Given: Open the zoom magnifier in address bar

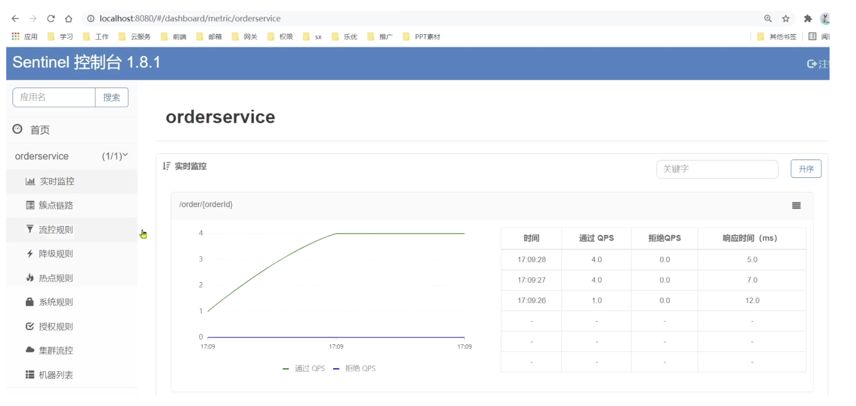Looking at the screenshot, I should pyautogui.click(x=768, y=19).
